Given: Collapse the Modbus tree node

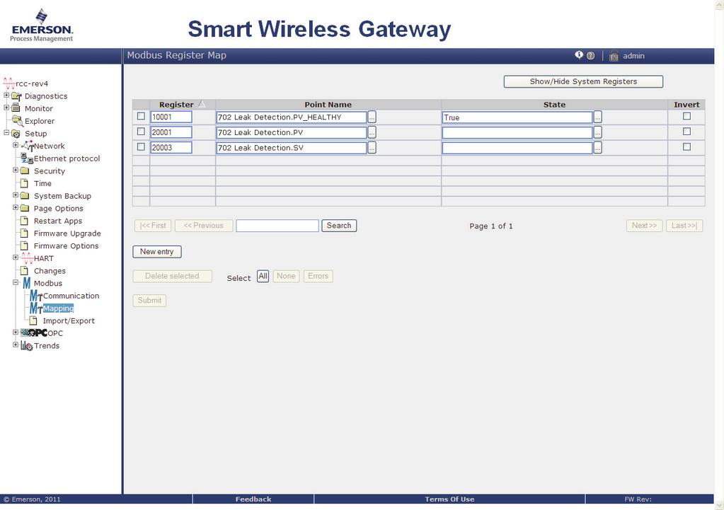Looking at the screenshot, I should (x=16, y=282).
